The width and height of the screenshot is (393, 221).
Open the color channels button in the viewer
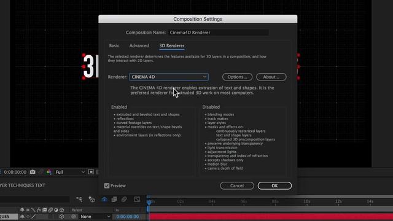click(49, 172)
